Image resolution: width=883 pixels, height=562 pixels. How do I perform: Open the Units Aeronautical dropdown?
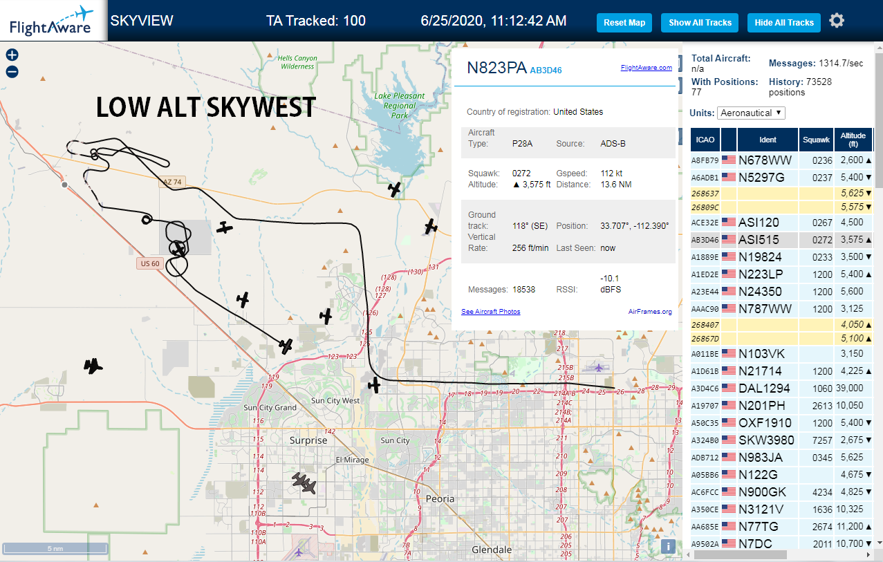click(x=752, y=113)
